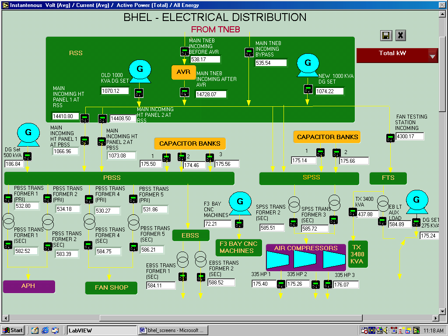This screenshot has height=336, width=448.
Task: Click the AVR block
Action: point(183,72)
